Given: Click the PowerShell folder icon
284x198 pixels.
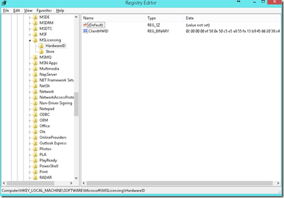Looking at the screenshot, I should click(x=35, y=166).
